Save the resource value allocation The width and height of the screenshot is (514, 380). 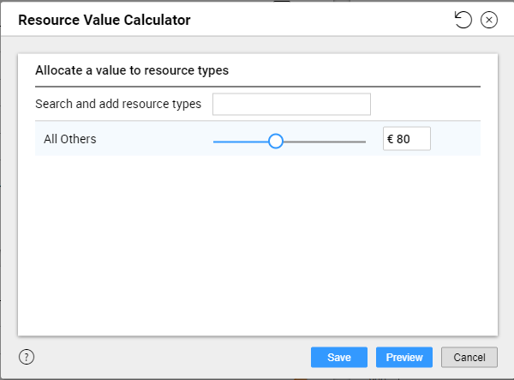tap(339, 357)
